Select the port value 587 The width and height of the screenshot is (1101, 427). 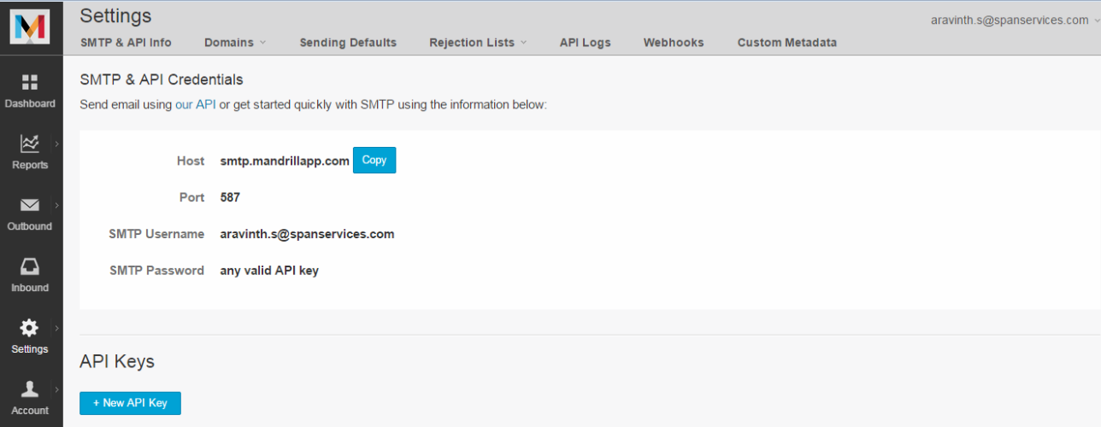tap(230, 197)
